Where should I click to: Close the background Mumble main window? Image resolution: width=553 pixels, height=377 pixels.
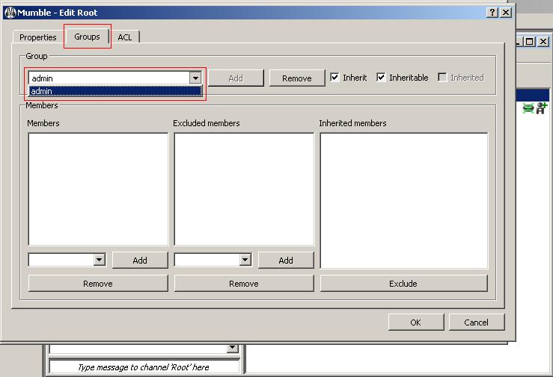pos(543,42)
